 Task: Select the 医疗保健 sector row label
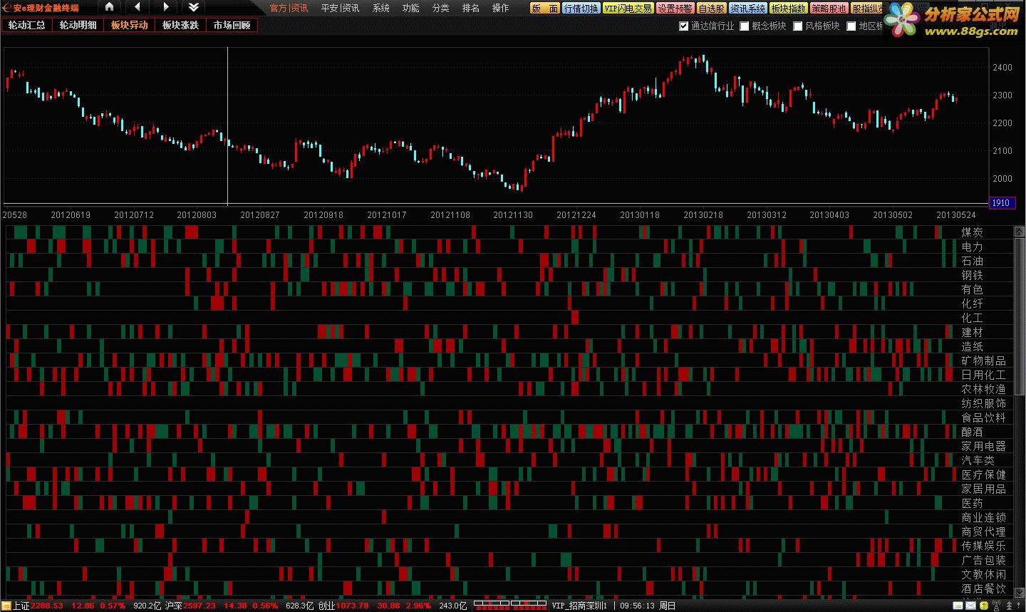pos(983,474)
